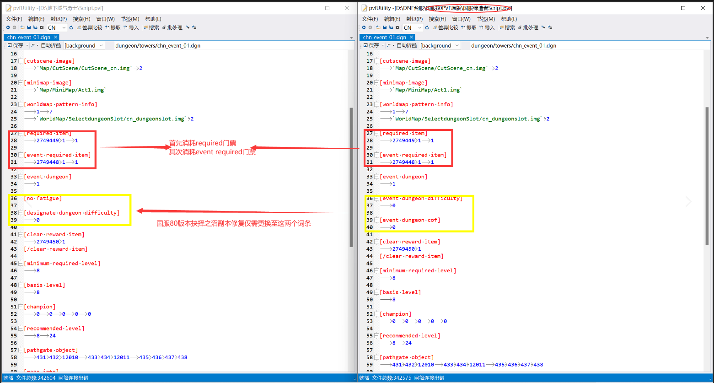Viewport: 714px width, 383px height.
Task: Click the last toolbar icon after 批处理 in left window
Action: pyautogui.click(x=194, y=27)
